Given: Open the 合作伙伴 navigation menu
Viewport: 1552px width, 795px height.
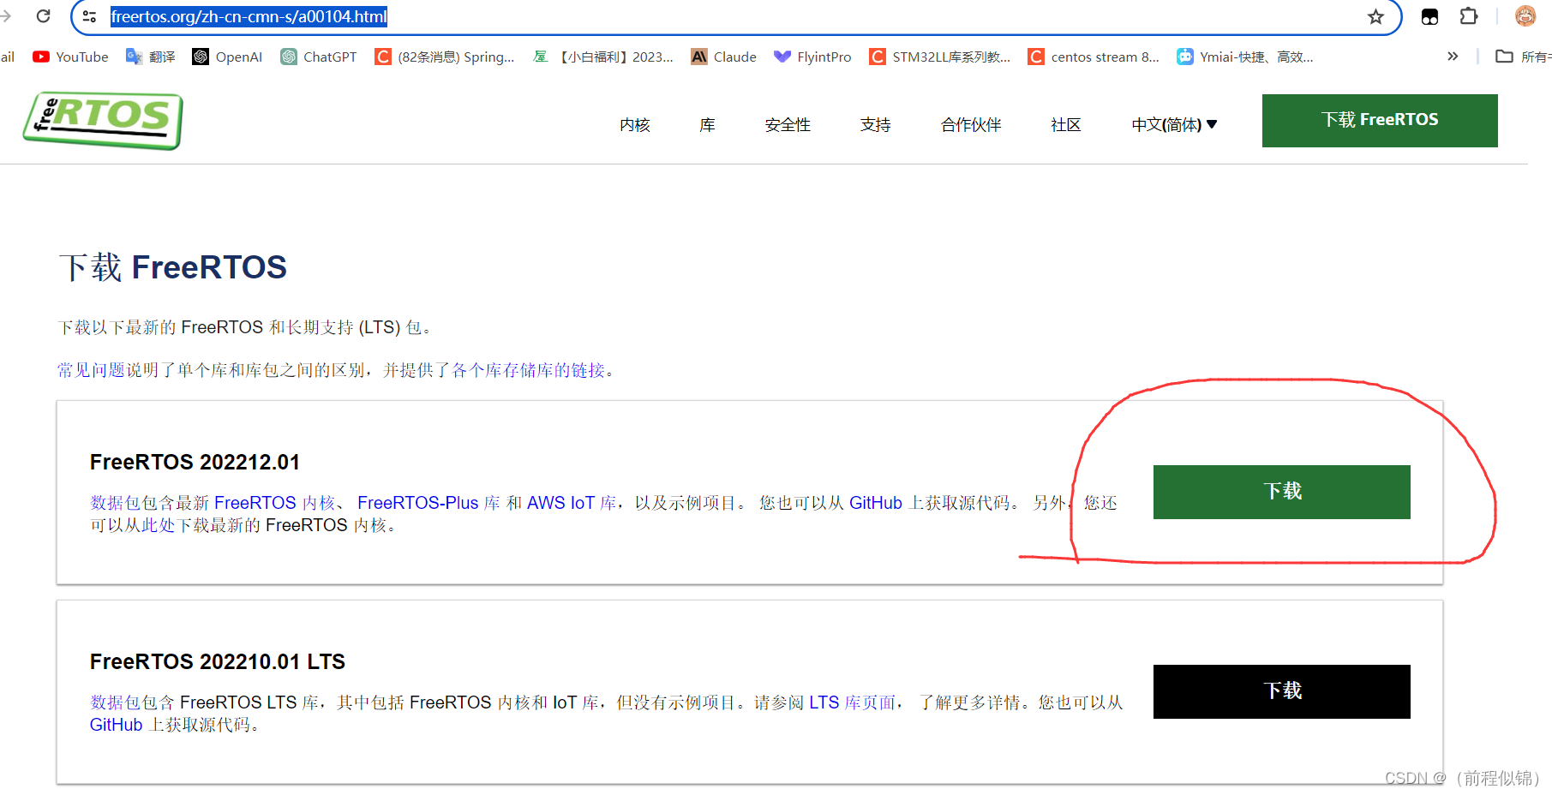Looking at the screenshot, I should 971,125.
